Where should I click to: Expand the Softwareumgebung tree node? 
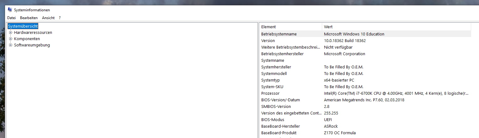click(11, 45)
